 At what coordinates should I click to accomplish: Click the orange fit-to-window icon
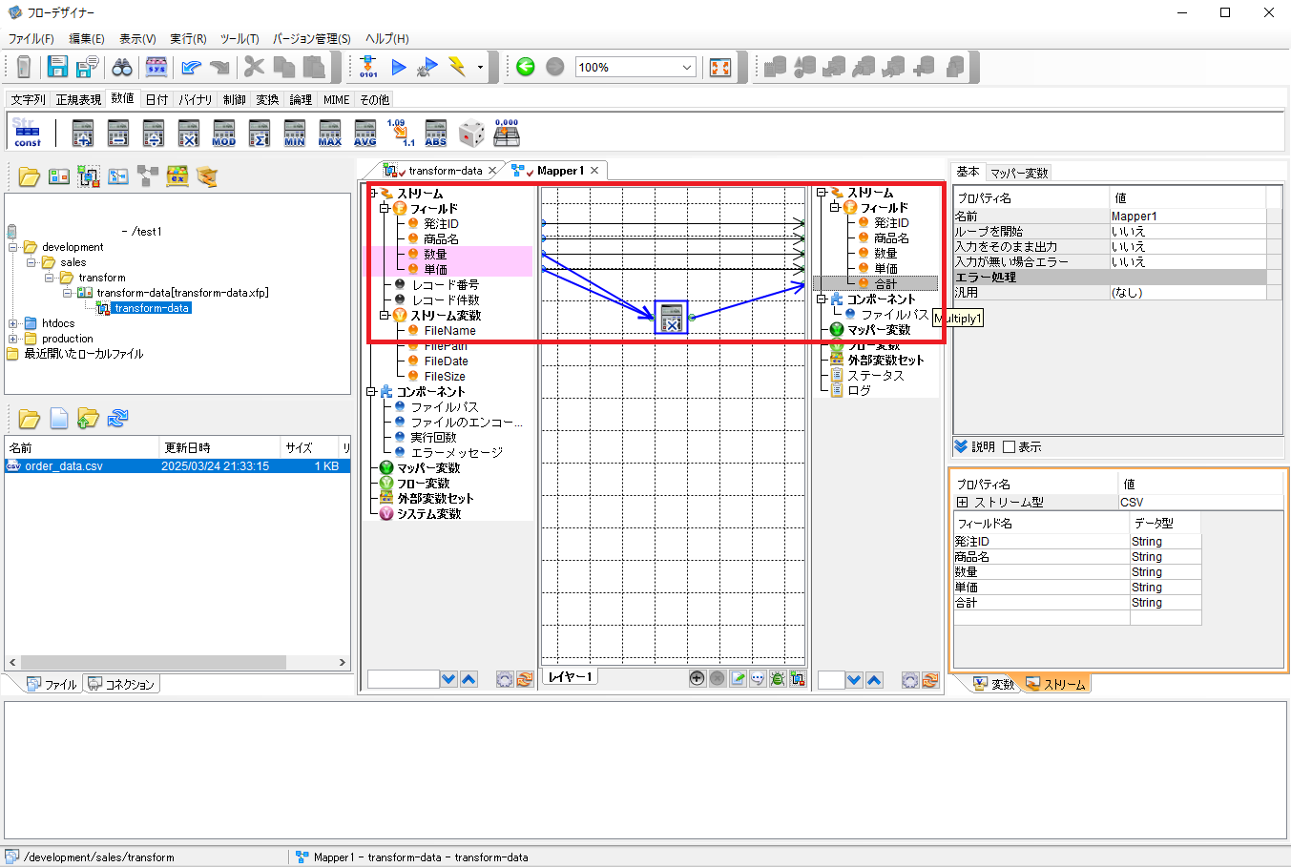(x=720, y=67)
